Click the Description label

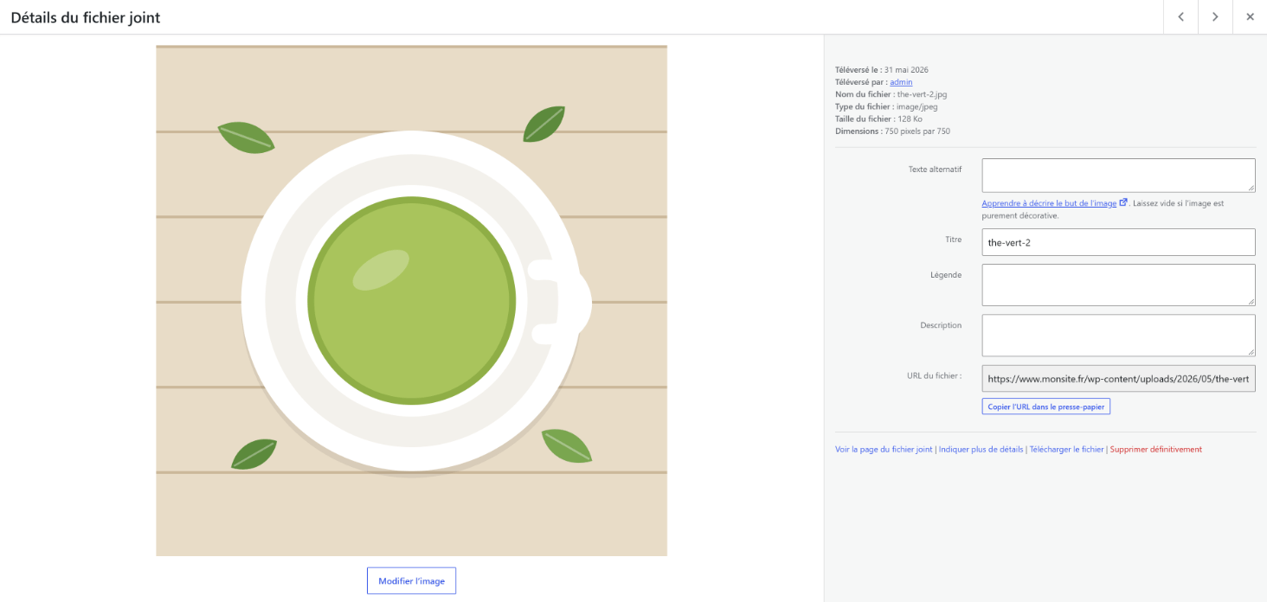(941, 325)
